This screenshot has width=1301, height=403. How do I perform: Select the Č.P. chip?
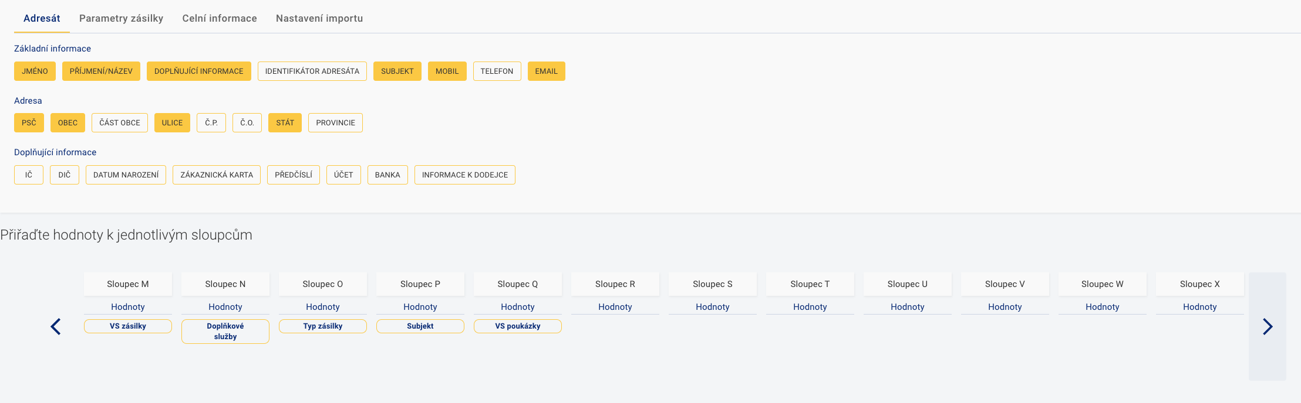tap(211, 122)
